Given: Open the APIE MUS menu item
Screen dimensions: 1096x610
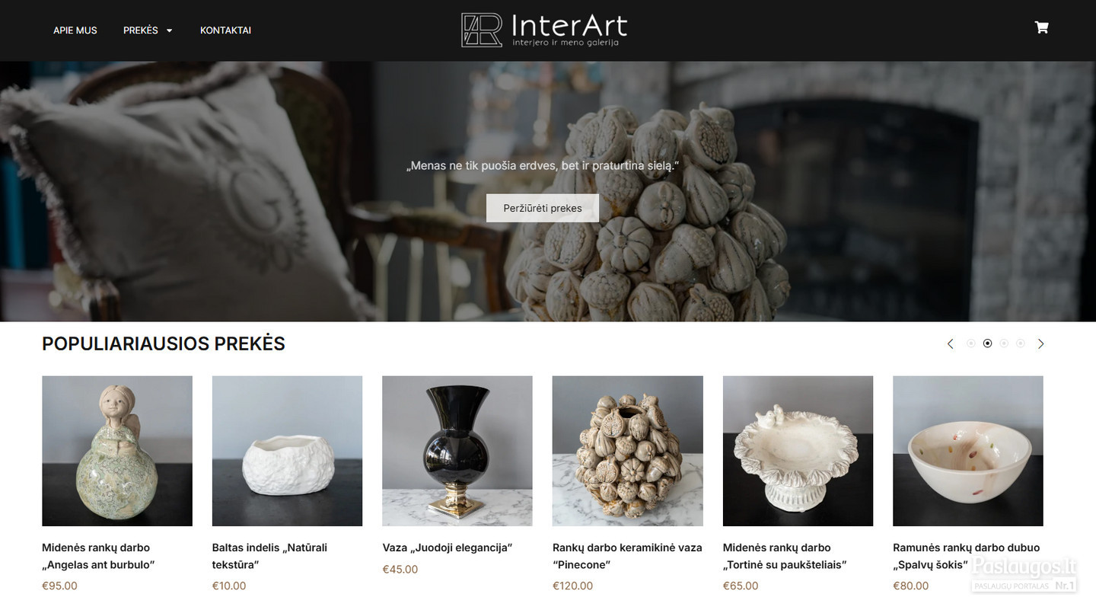Looking at the screenshot, I should 75,30.
